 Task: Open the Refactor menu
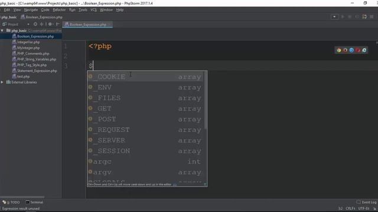click(59, 10)
